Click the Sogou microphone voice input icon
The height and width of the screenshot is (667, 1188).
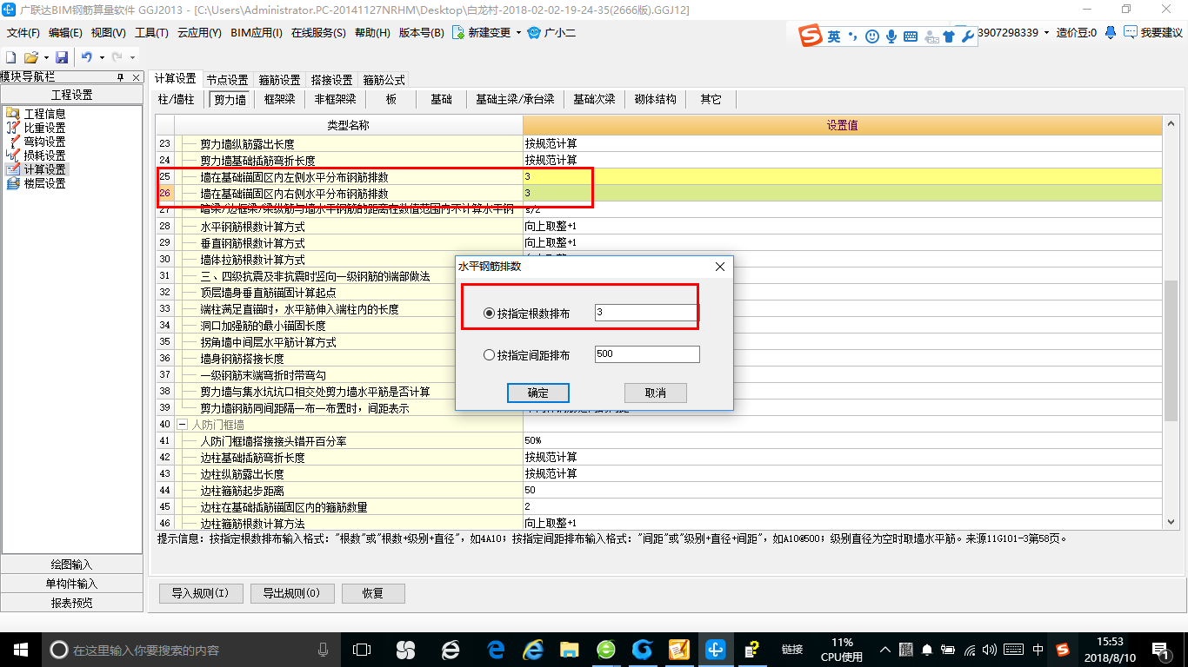coord(891,36)
